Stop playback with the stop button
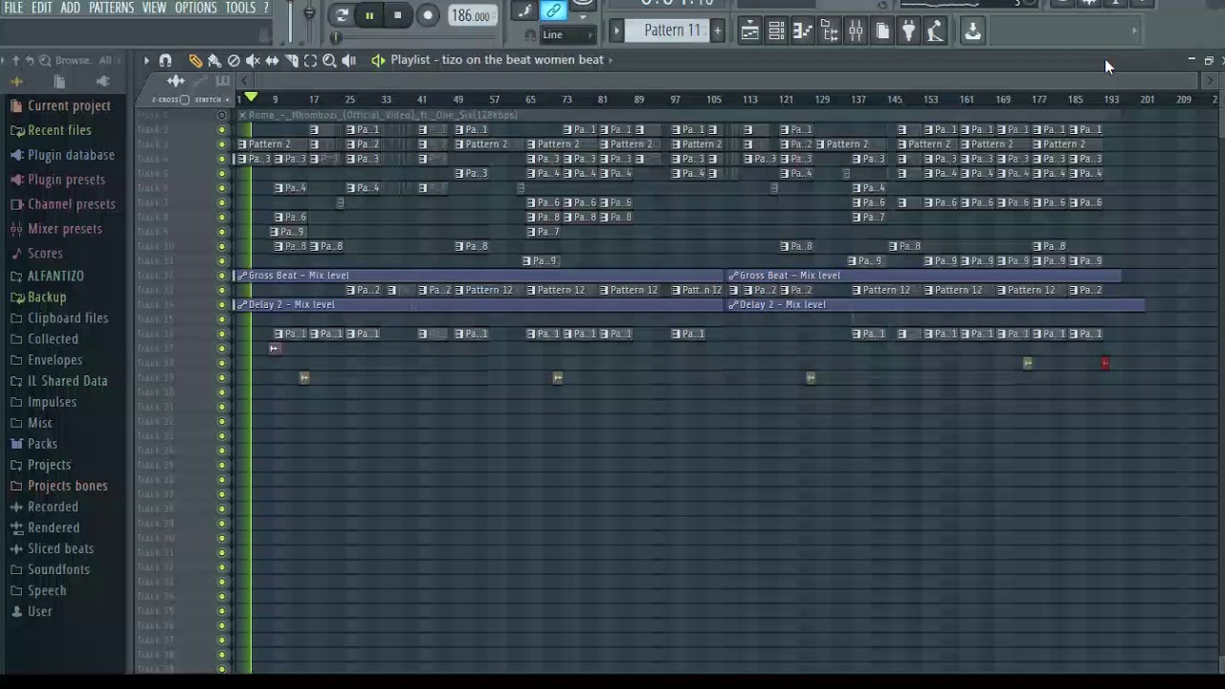Image resolution: width=1225 pixels, height=689 pixels. (x=398, y=15)
